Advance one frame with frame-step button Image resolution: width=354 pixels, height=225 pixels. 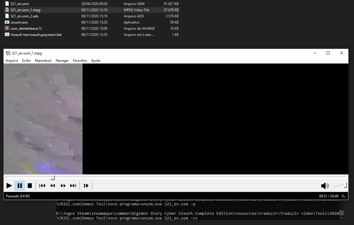coord(86,186)
